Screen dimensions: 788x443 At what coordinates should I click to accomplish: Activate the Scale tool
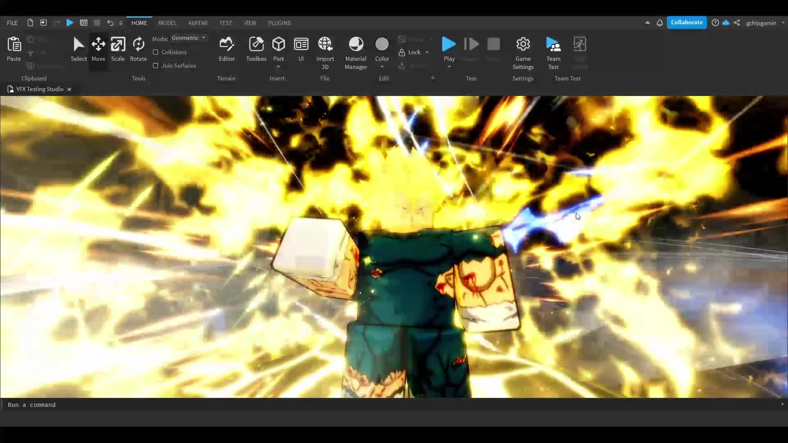tap(118, 49)
